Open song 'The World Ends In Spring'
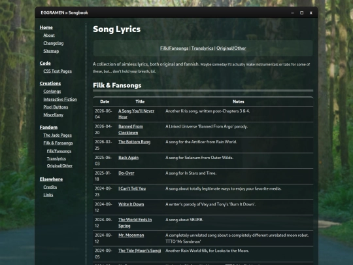The image size is (353, 265). click(x=135, y=223)
